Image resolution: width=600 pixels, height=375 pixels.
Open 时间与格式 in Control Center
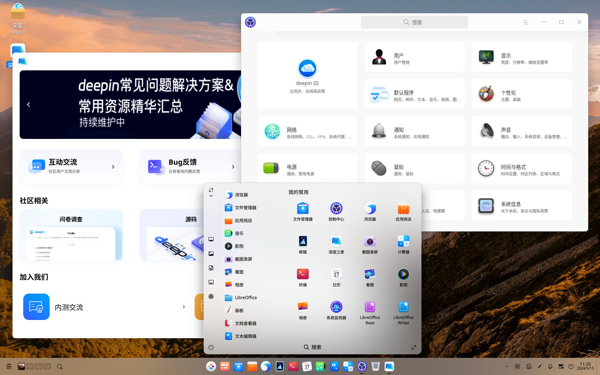pos(521,168)
